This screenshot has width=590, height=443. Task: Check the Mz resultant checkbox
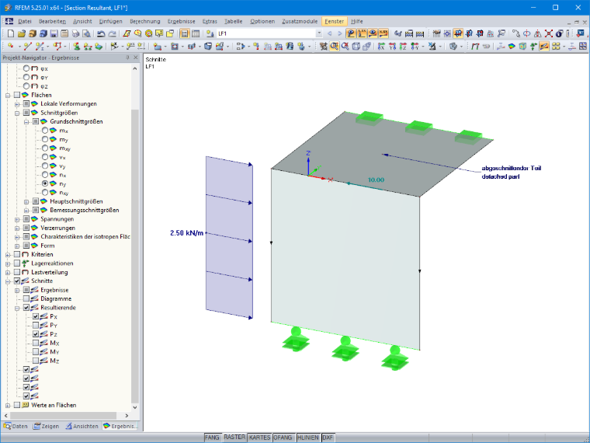click(x=36, y=361)
